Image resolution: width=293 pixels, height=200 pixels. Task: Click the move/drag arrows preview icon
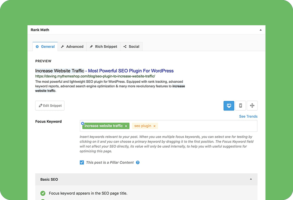pyautogui.click(x=252, y=106)
